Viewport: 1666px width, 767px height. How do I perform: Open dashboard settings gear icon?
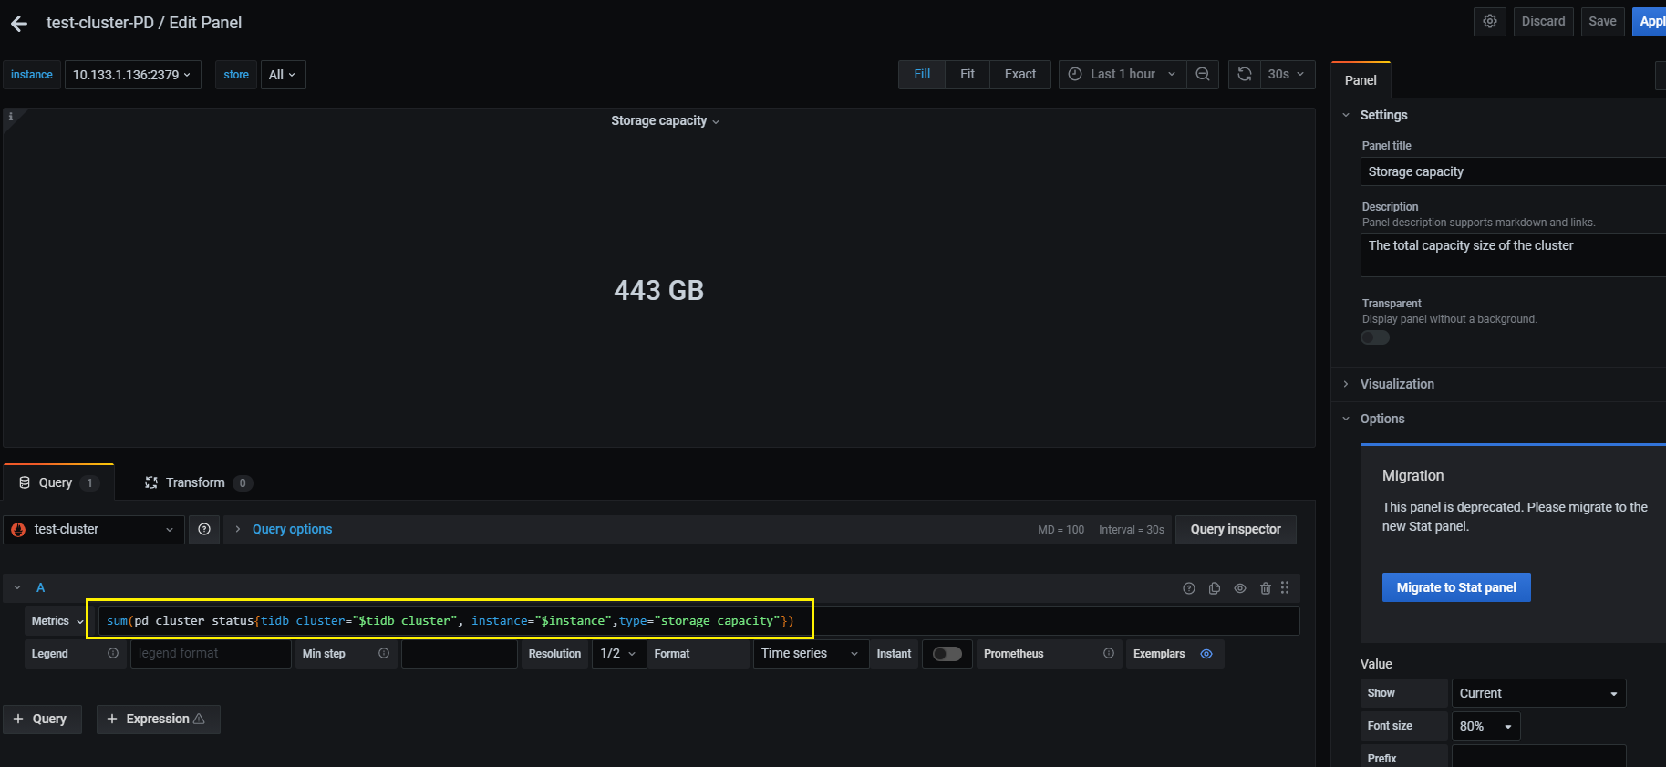pos(1490,21)
